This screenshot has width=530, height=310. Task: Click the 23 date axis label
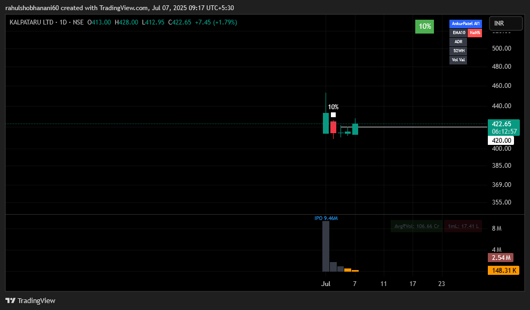click(x=441, y=284)
